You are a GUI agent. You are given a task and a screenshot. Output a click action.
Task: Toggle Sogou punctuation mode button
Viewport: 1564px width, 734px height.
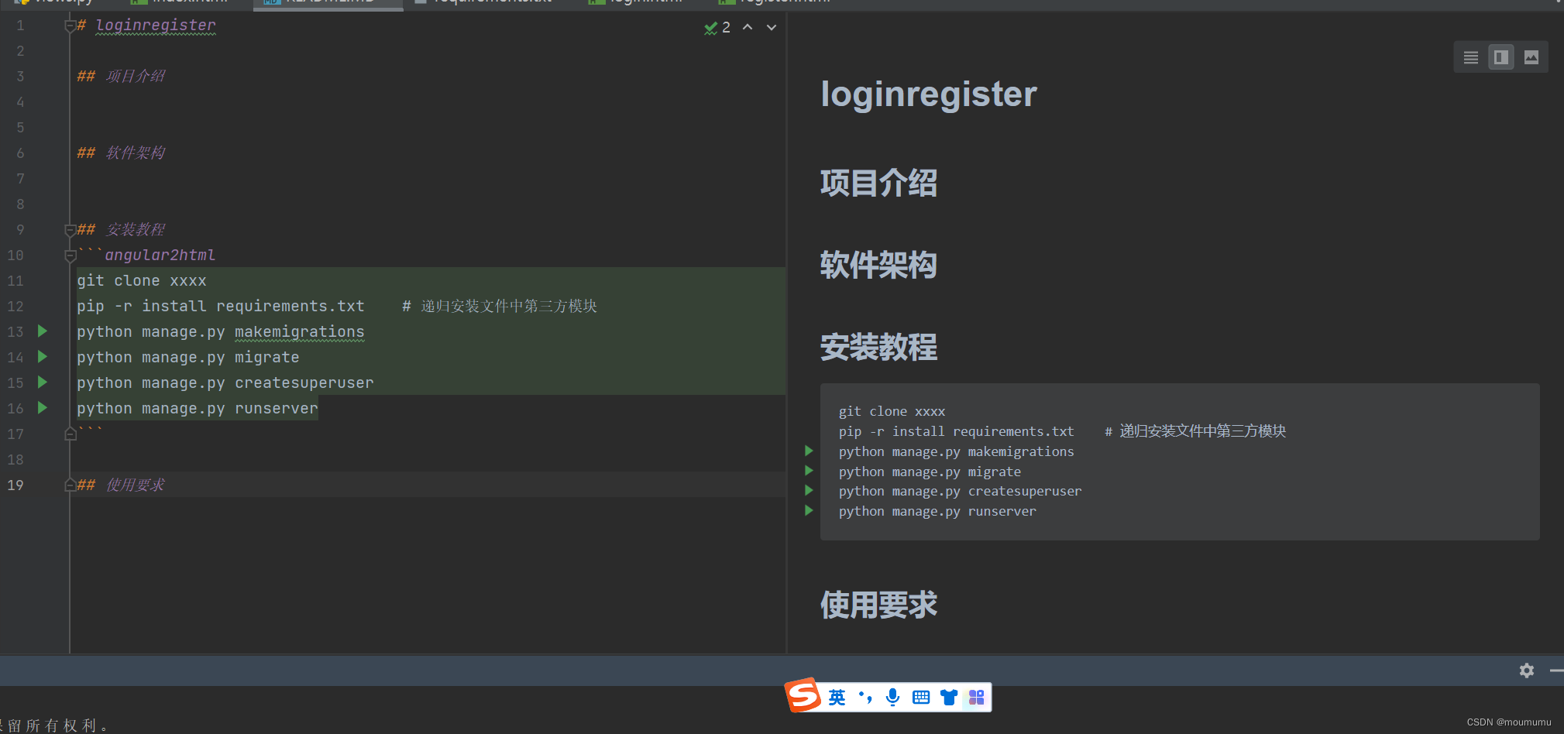[865, 698]
